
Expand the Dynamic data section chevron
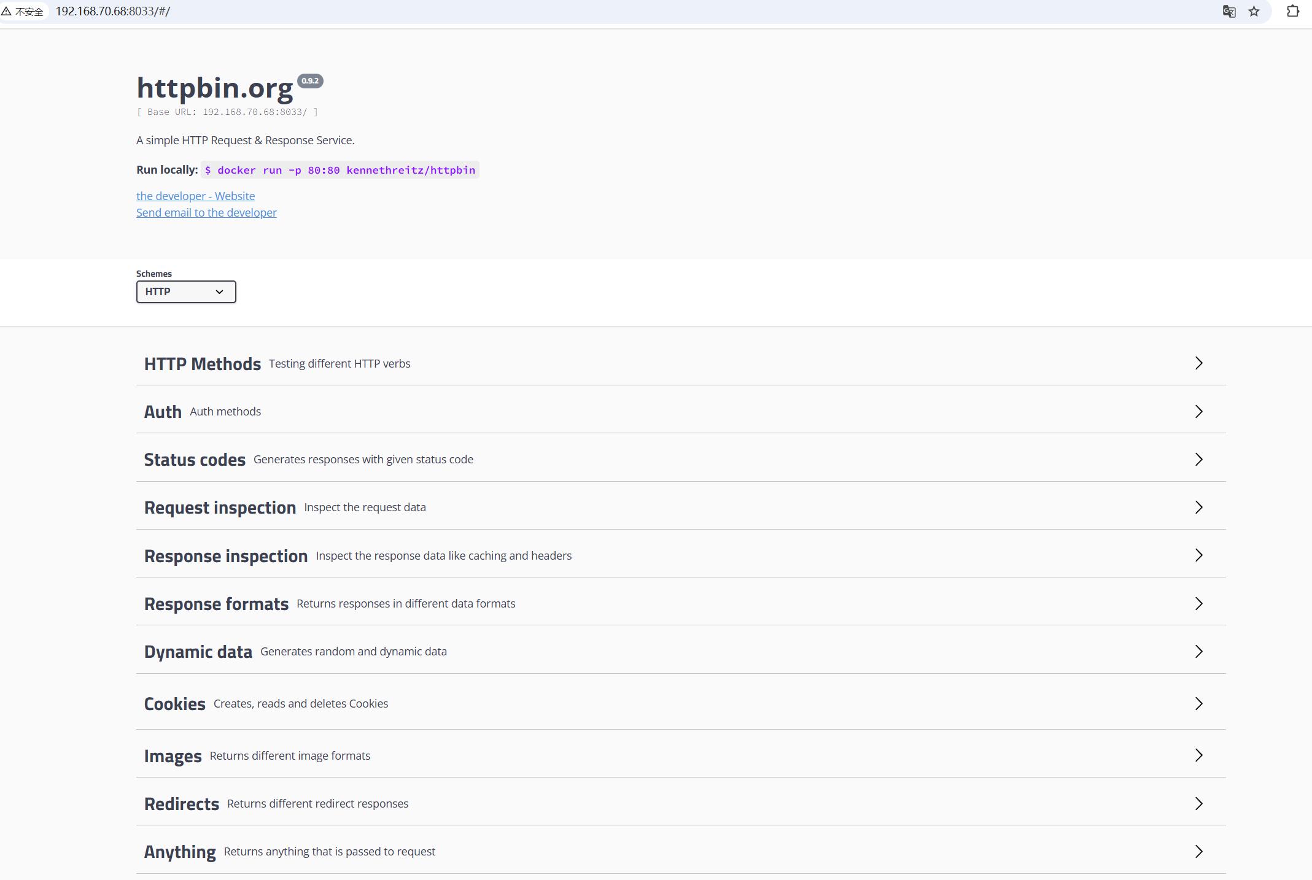[x=1198, y=651]
